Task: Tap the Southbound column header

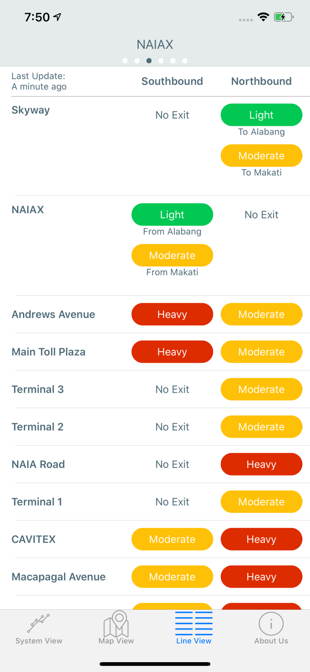Action: [172, 81]
